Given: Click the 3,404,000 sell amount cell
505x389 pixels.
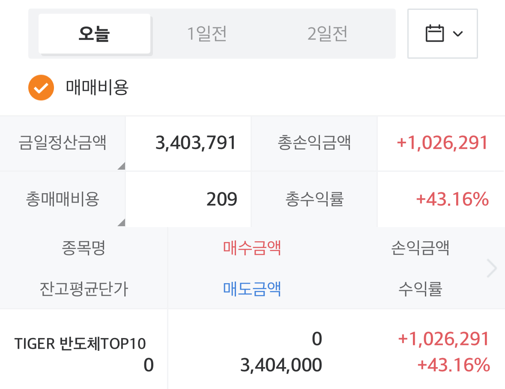Looking at the screenshot, I should click(281, 365).
